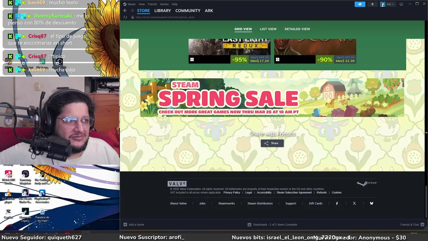
Task: Click the Windows icon on -90% card
Action: (x=278, y=60)
